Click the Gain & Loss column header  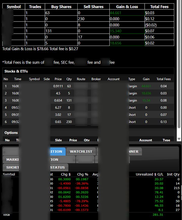tap(127, 7)
